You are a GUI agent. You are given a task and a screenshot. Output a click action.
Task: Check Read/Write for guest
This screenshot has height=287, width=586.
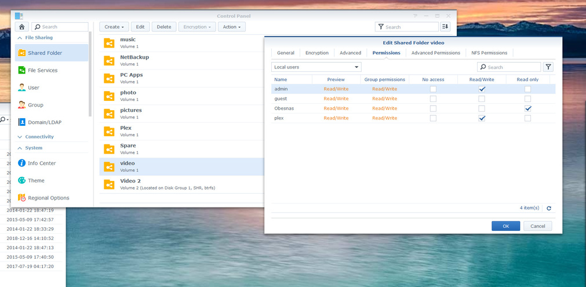(x=482, y=99)
